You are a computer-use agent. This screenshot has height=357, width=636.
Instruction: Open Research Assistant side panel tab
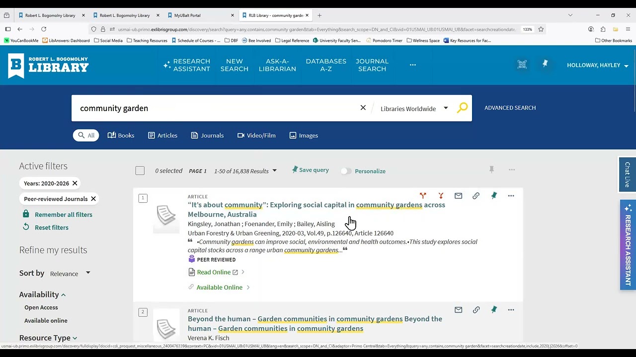tap(628, 245)
